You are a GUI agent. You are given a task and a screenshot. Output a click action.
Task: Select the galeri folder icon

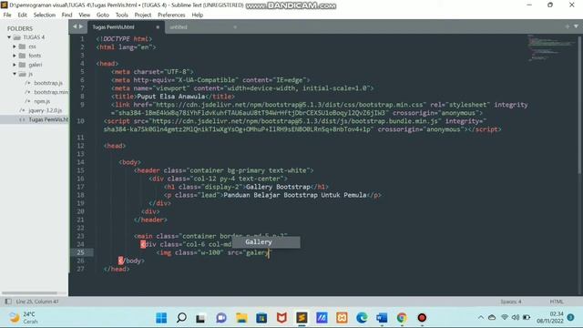(x=22, y=65)
